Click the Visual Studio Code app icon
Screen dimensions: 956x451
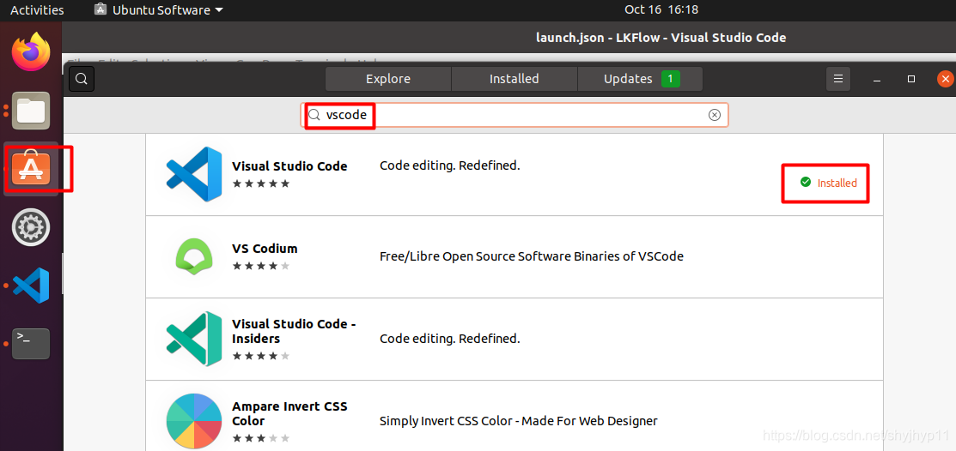pos(194,174)
